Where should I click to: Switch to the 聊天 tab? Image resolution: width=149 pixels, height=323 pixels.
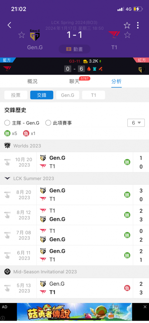[74, 81]
